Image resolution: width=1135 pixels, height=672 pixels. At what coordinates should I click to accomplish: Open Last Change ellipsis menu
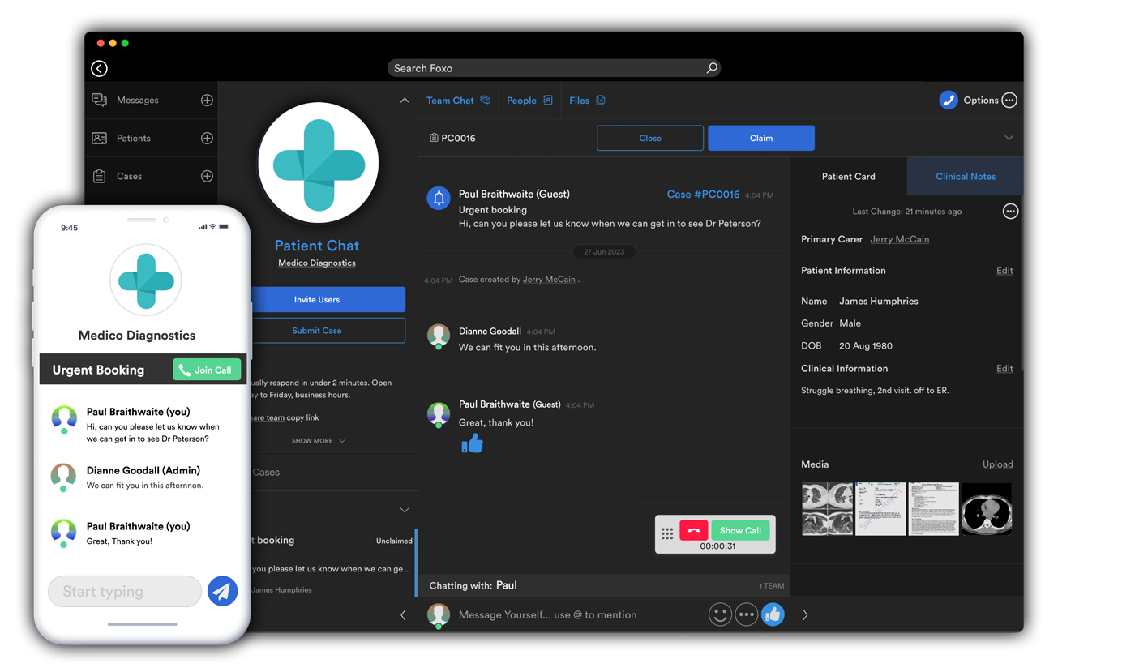[1010, 212]
